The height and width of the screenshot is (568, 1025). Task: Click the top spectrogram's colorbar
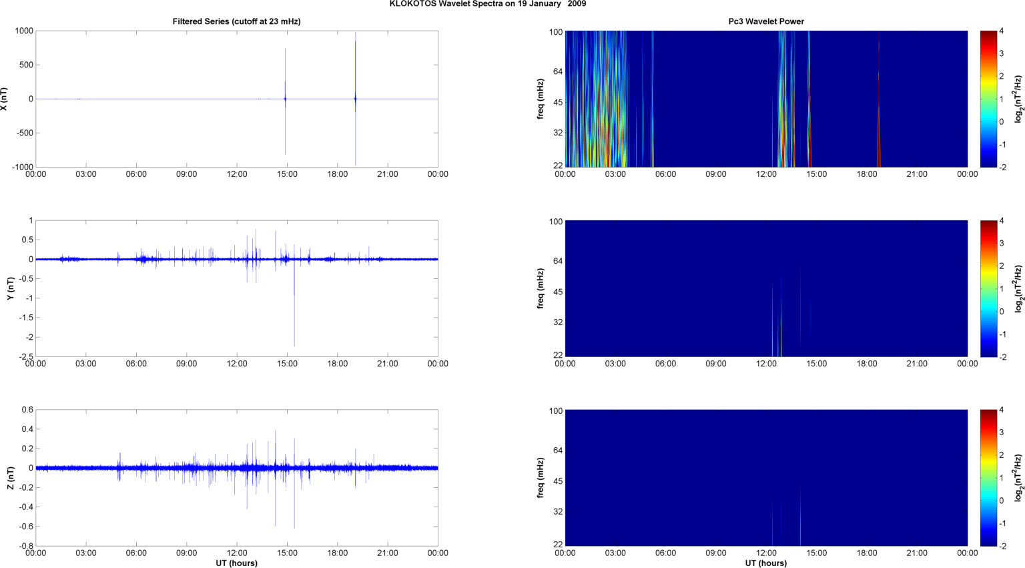click(988, 99)
